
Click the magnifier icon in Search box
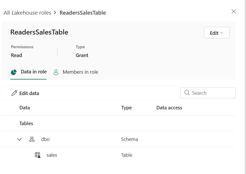(x=187, y=92)
